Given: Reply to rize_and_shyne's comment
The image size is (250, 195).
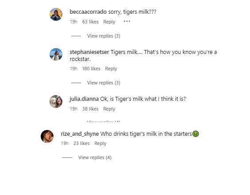Looking at the screenshot, I should click(100, 143).
